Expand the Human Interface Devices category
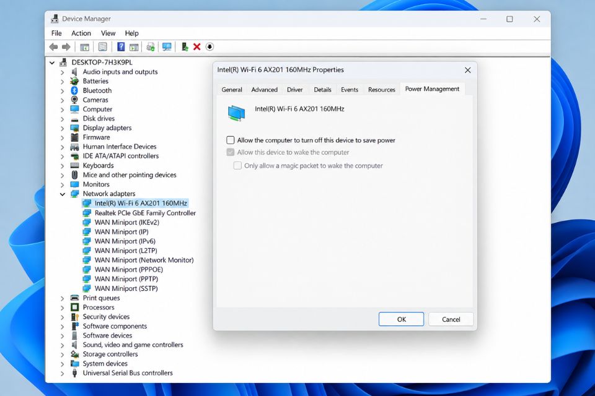This screenshot has width=595, height=396. [62, 147]
